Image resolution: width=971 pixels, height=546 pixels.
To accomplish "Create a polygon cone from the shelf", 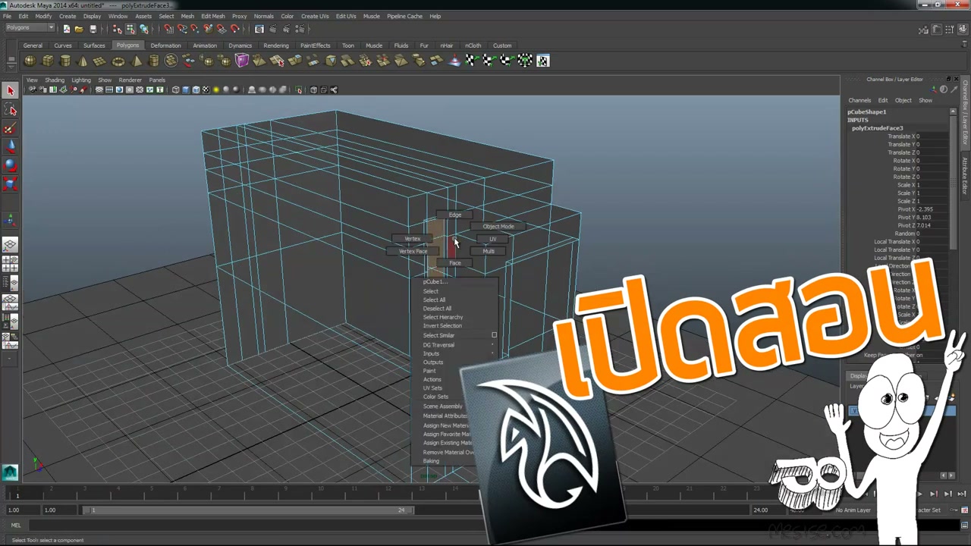I will (x=83, y=61).
